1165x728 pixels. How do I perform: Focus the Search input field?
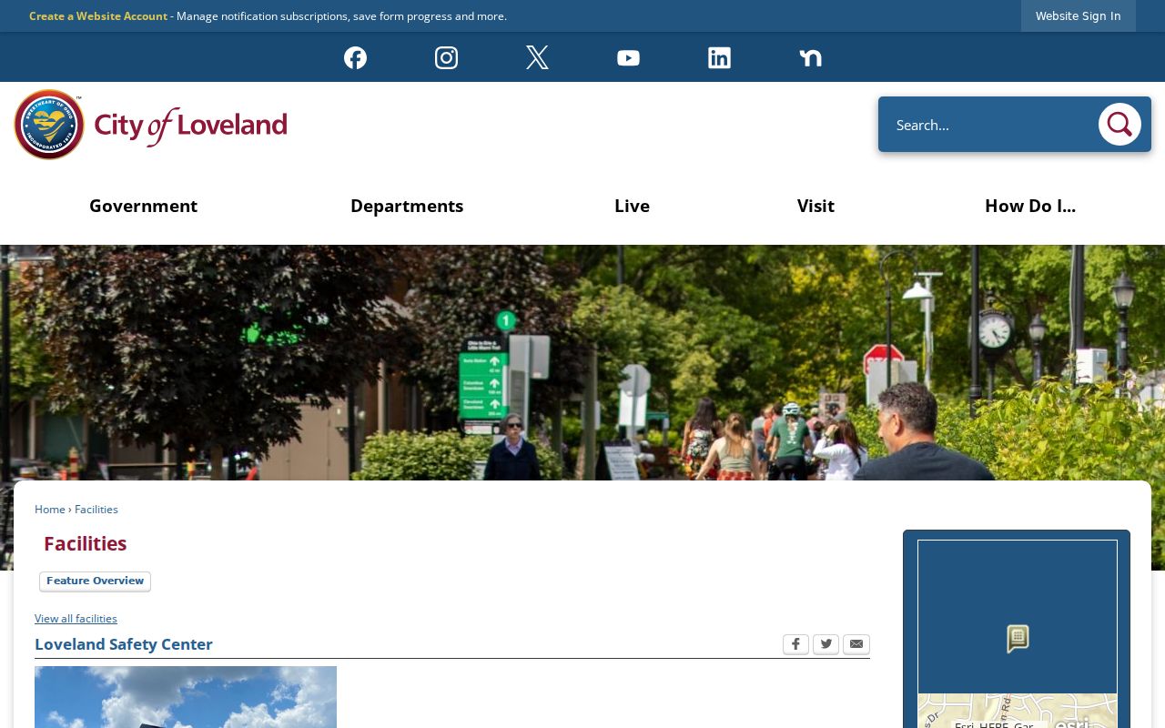[988, 125]
